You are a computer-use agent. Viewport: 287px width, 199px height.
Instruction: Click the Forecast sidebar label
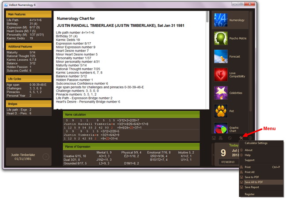tap(234, 57)
